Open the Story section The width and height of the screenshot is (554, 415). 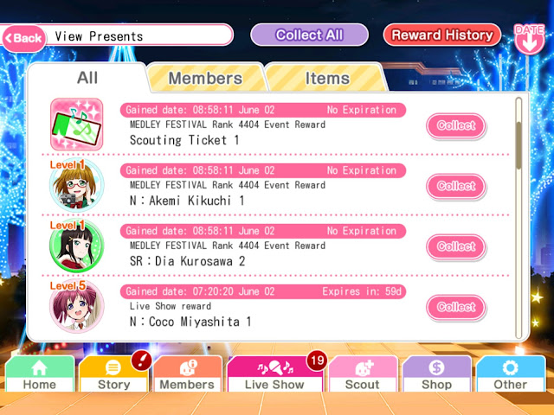point(113,374)
